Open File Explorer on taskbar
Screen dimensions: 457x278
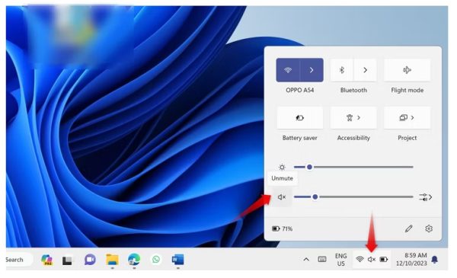tap(112, 260)
